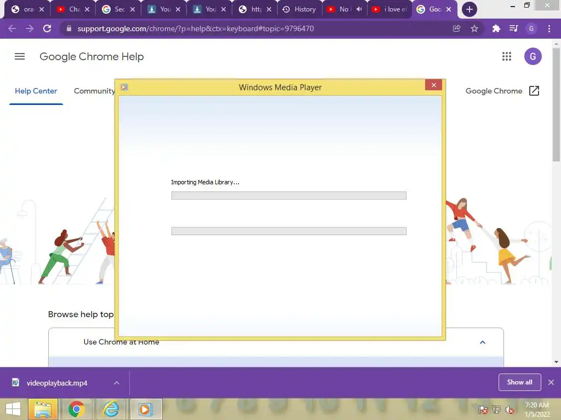This screenshot has width=561, height=420.
Task: Open the Windows Start button
Action: tap(13, 409)
